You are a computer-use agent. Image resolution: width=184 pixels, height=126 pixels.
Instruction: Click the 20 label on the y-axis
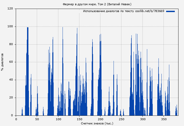point(11,98)
